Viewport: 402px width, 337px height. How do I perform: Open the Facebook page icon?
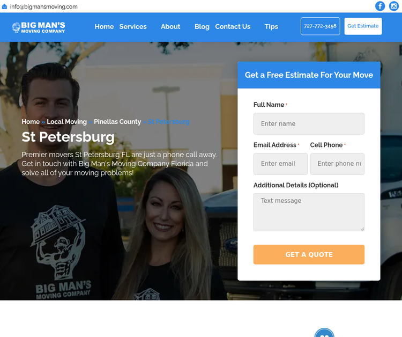tap(380, 6)
